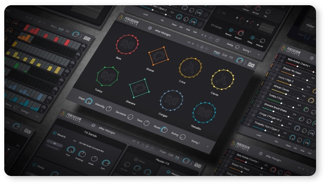Select the yellow Claves instrument circle

click(222, 80)
